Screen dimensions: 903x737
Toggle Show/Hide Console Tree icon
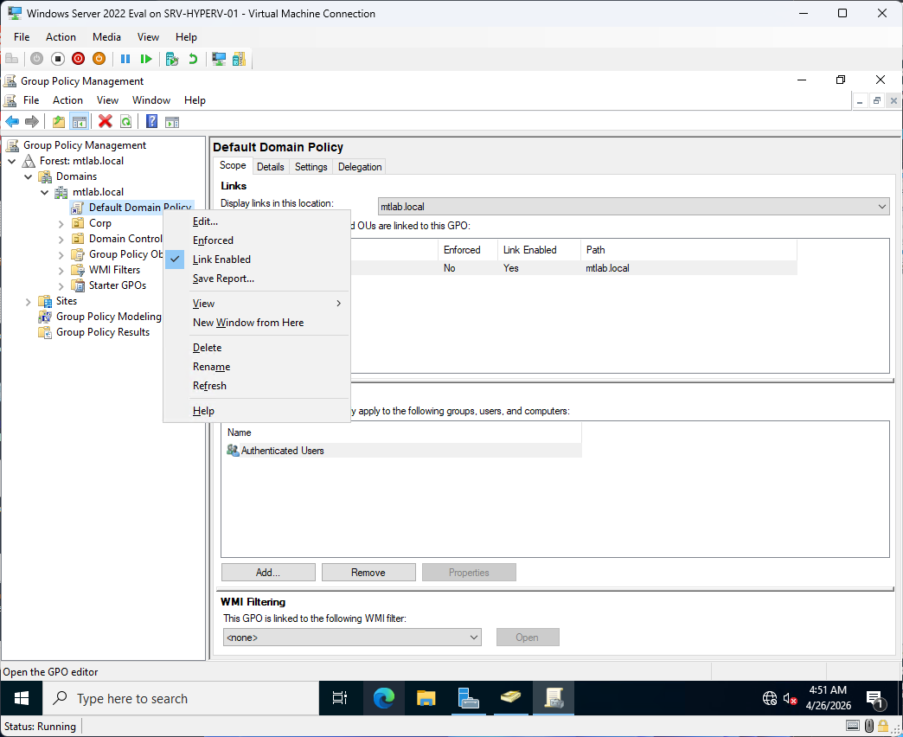(79, 121)
